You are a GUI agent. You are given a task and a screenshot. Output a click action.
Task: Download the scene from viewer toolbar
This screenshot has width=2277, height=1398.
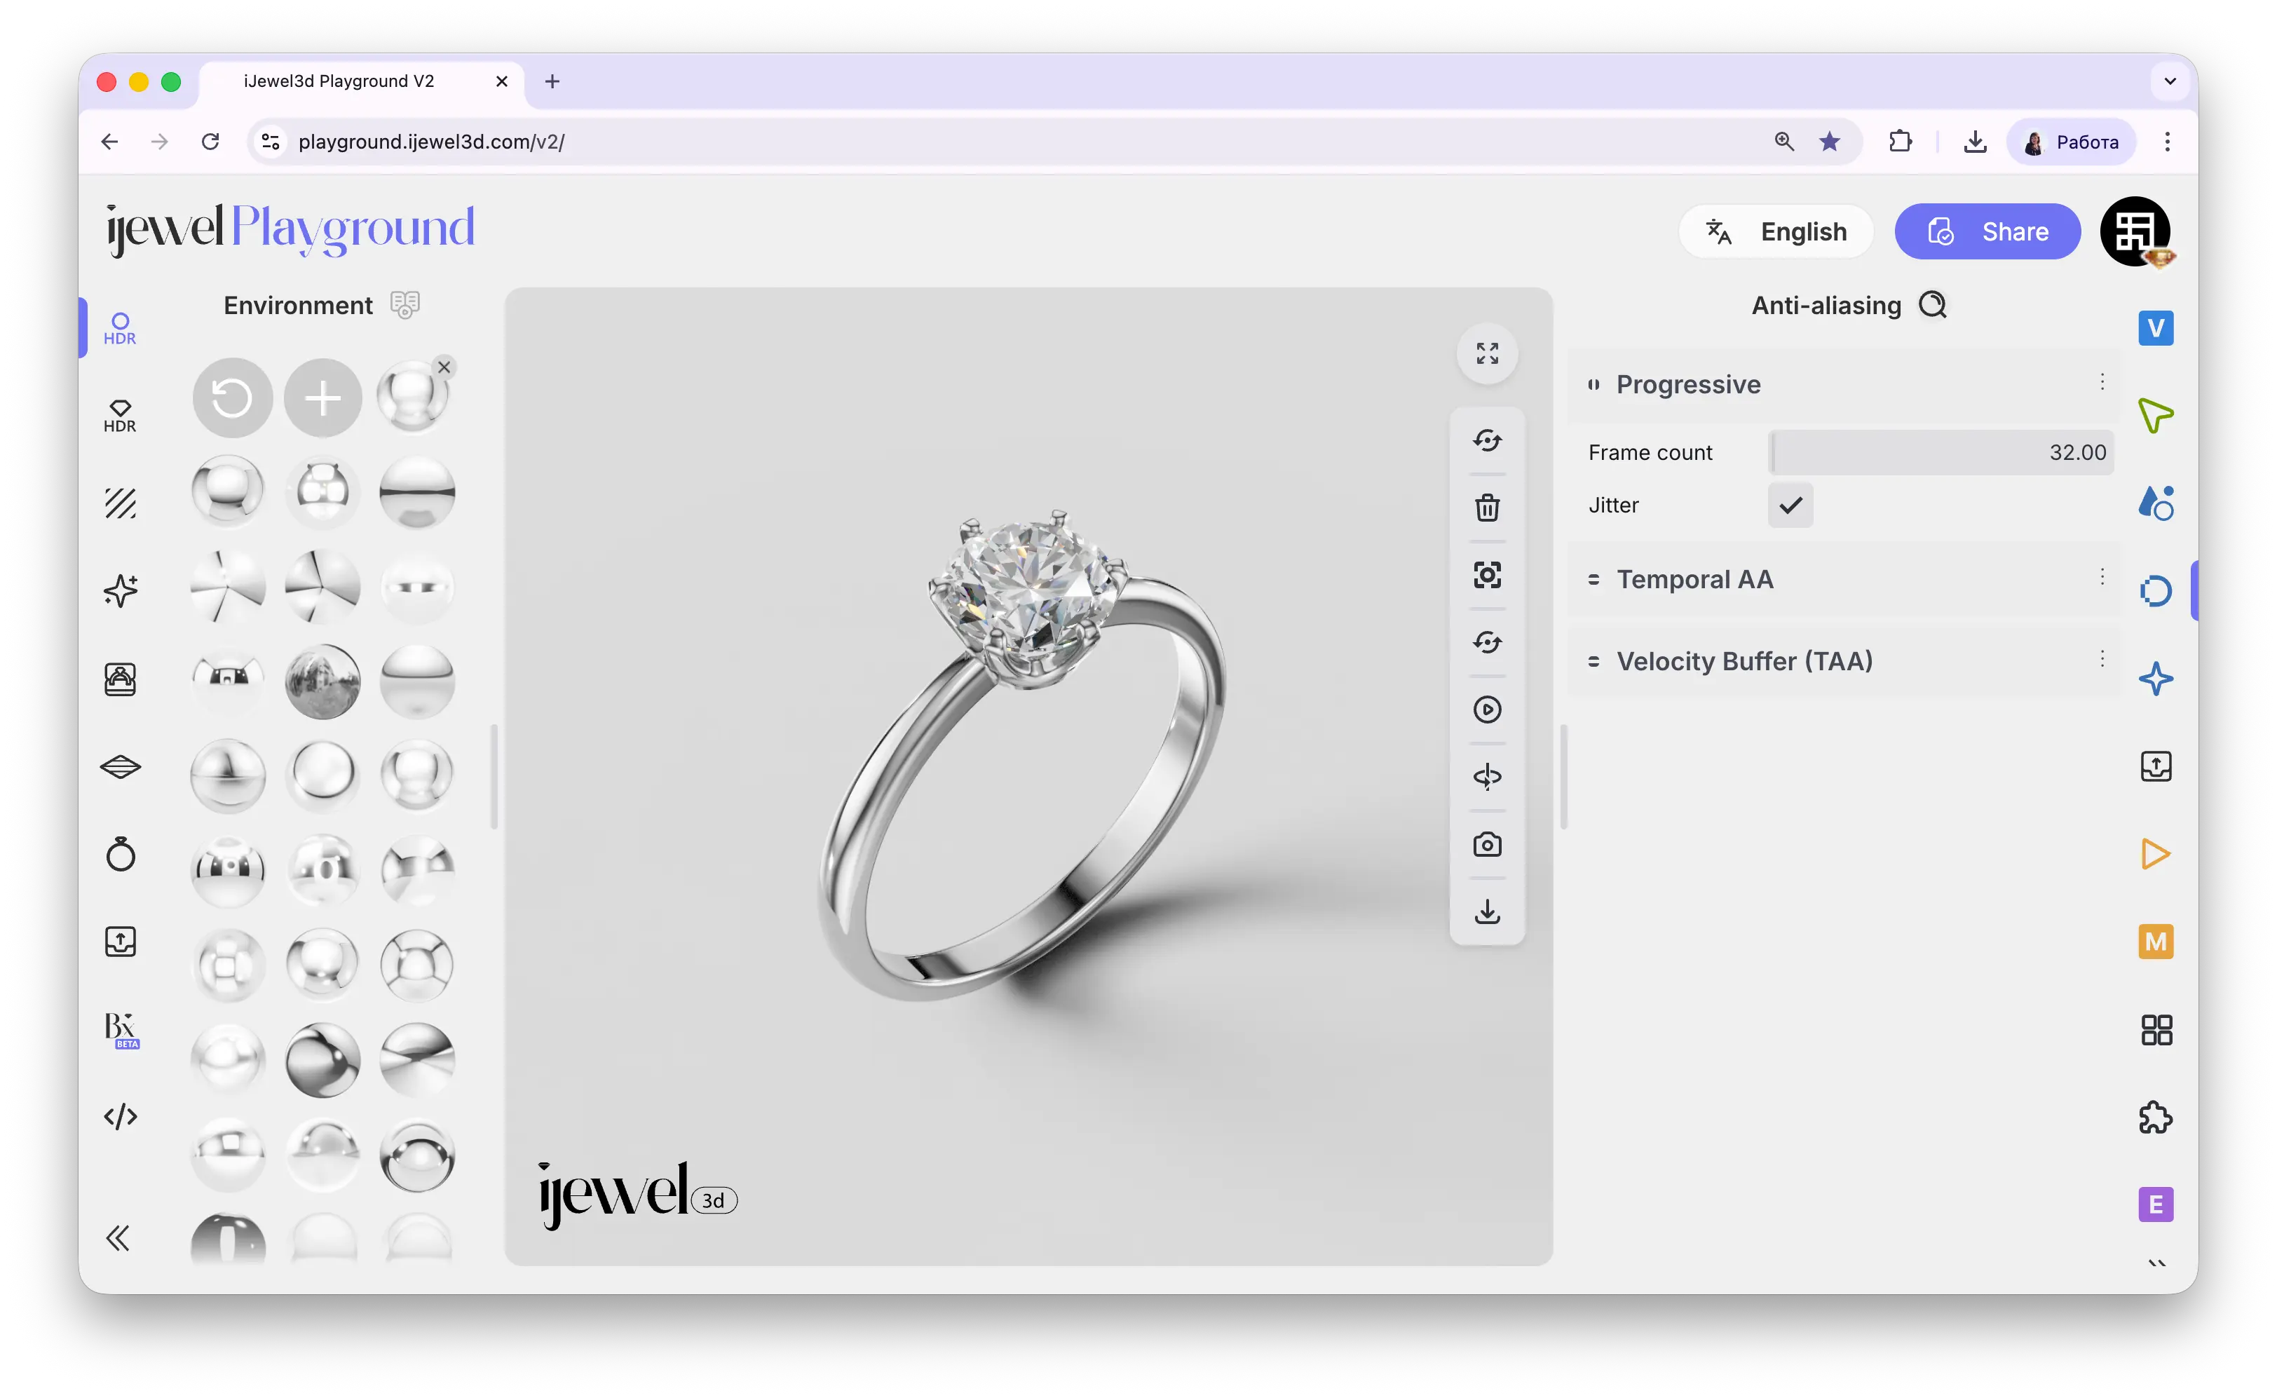[1486, 911]
